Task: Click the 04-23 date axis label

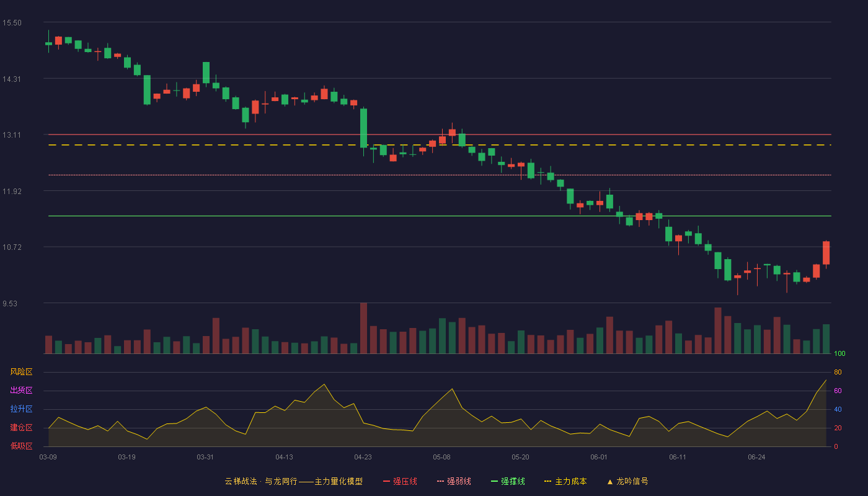Action: [x=363, y=457]
